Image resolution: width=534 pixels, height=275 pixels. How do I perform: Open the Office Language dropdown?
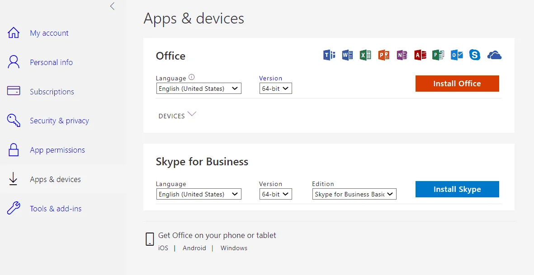coord(199,89)
